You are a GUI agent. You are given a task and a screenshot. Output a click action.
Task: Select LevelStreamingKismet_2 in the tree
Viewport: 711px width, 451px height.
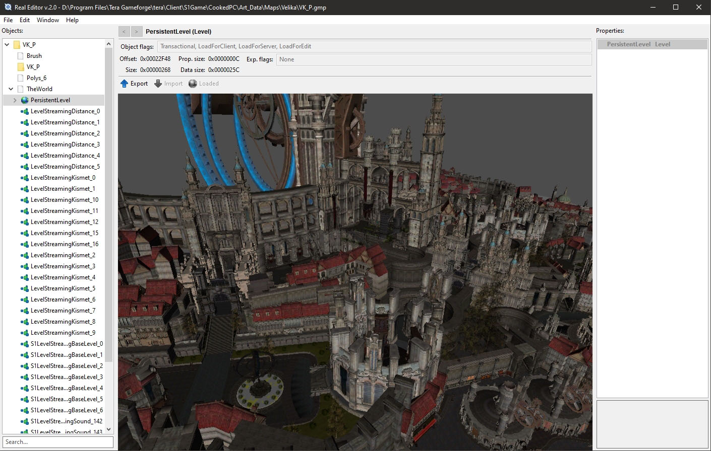point(63,255)
